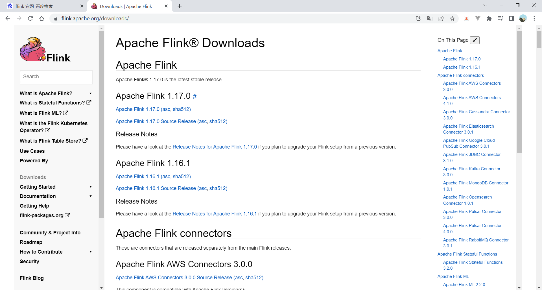Open the translate page icon
Image resolution: width=542 pixels, height=290 pixels.
[x=430, y=19]
